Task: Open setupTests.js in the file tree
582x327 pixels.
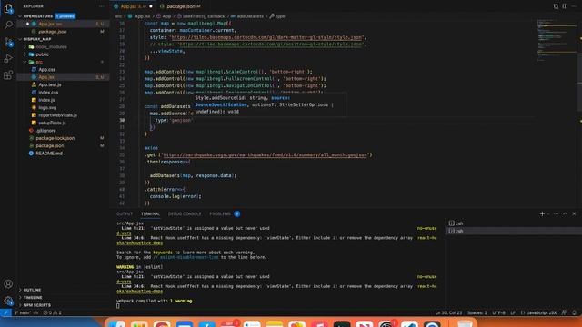Action: [x=52, y=123]
